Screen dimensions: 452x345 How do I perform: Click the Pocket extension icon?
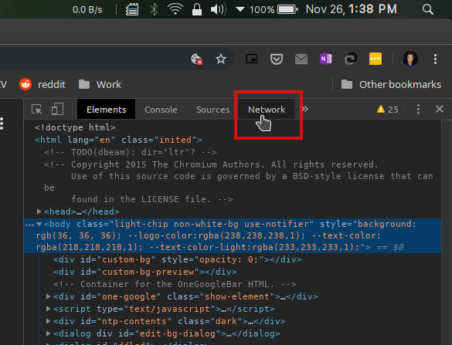coord(276,59)
